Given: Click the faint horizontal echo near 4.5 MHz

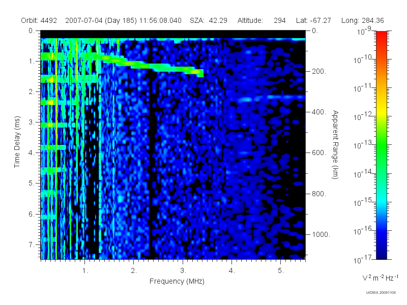Looking at the screenshot, I should click(x=270, y=98).
